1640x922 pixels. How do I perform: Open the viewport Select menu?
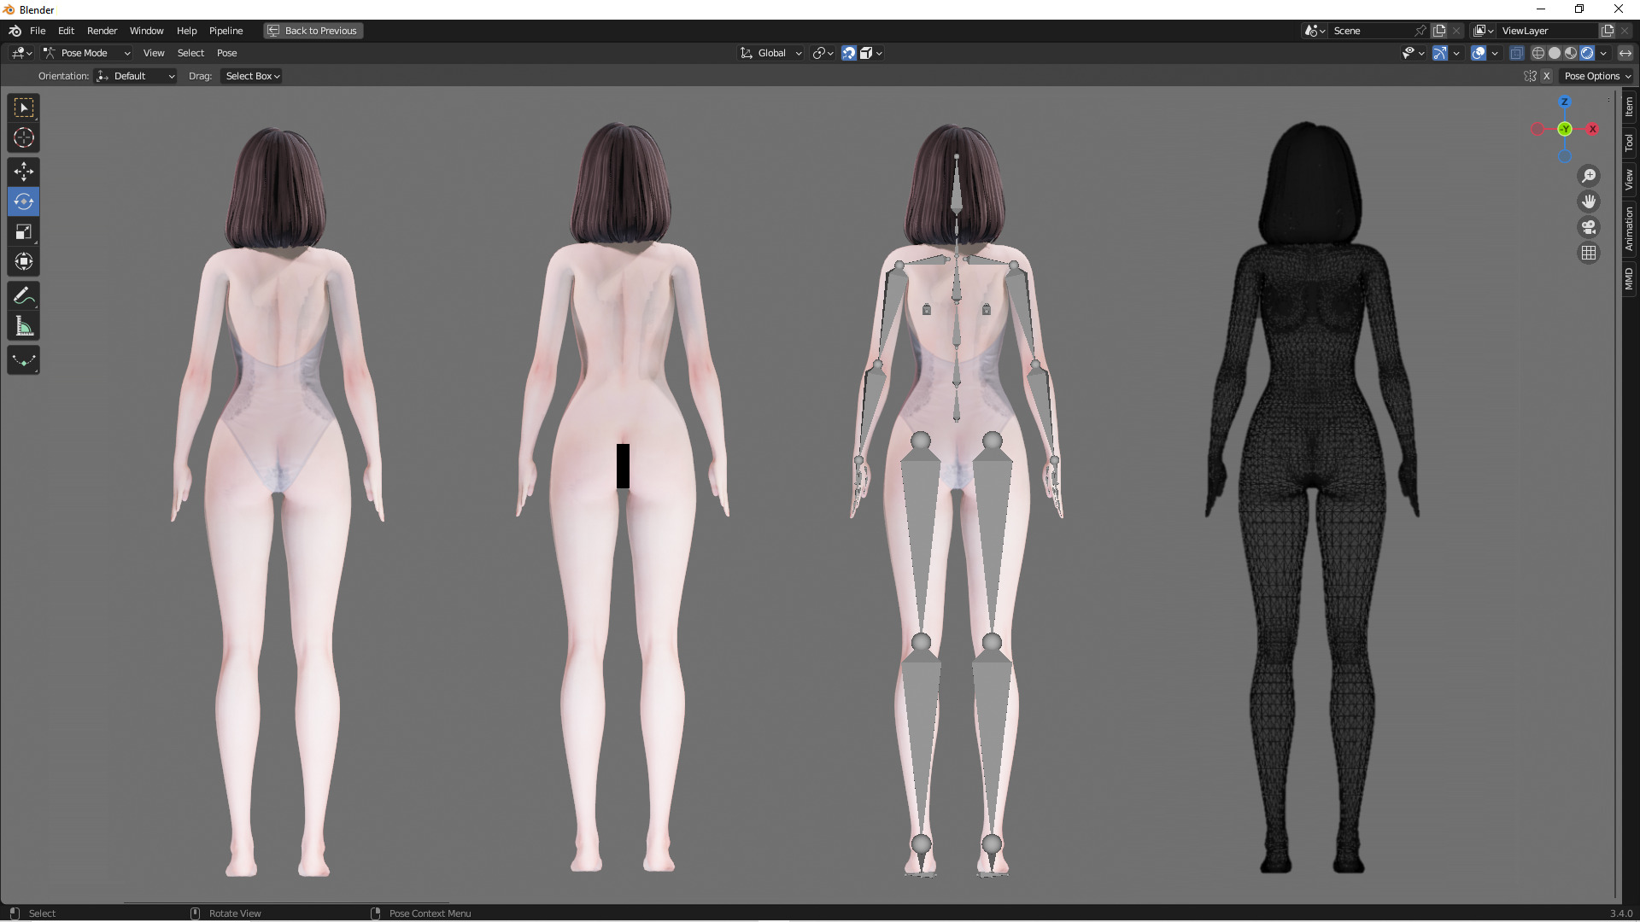[x=190, y=53]
